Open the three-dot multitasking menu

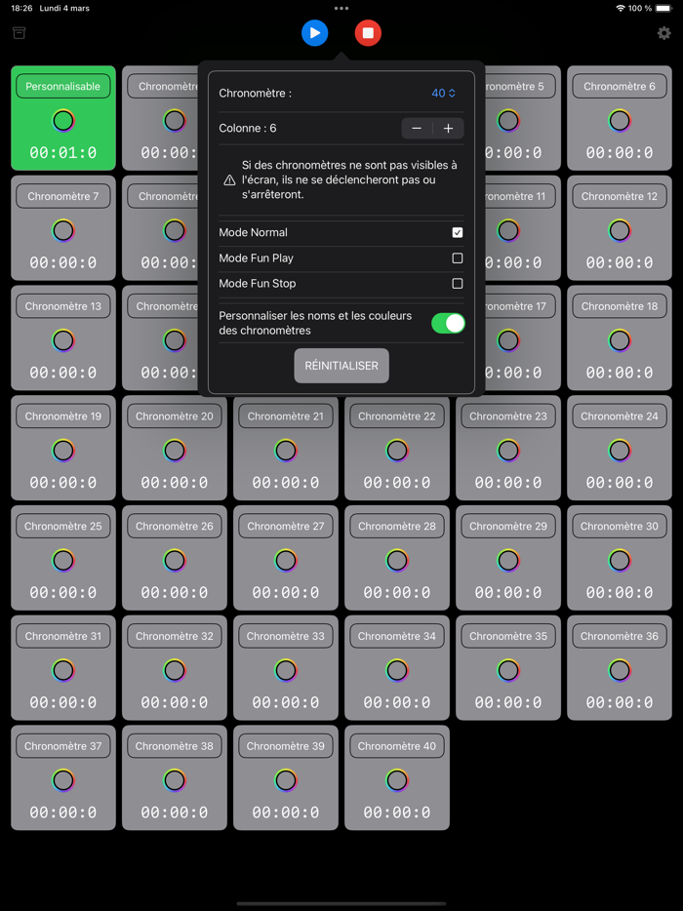pos(341,9)
